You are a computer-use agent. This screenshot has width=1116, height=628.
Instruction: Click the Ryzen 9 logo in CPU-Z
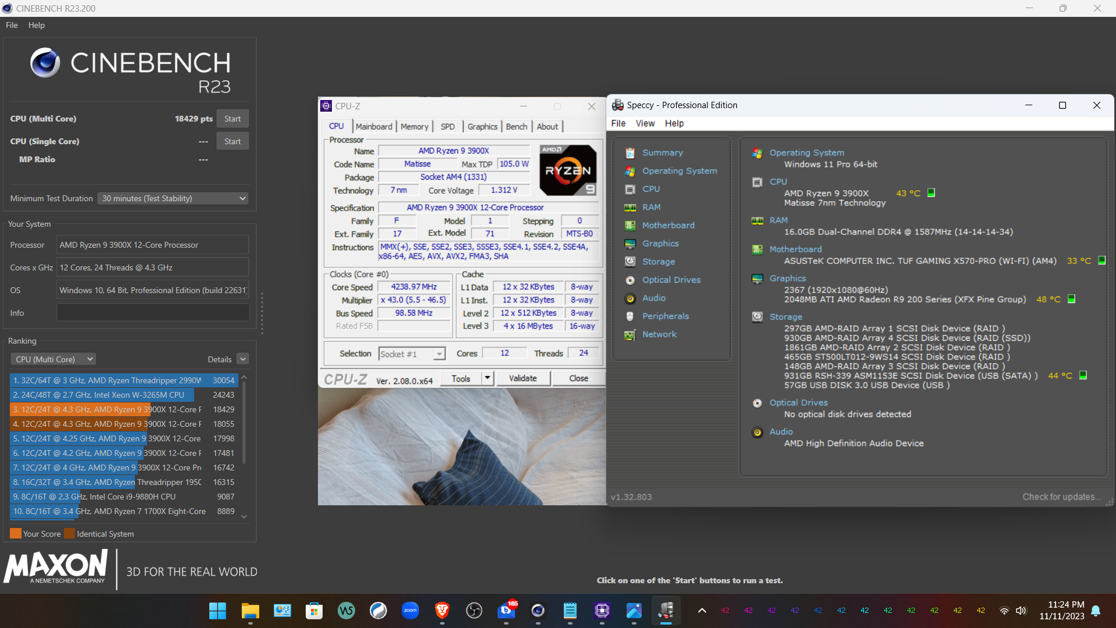tap(568, 170)
